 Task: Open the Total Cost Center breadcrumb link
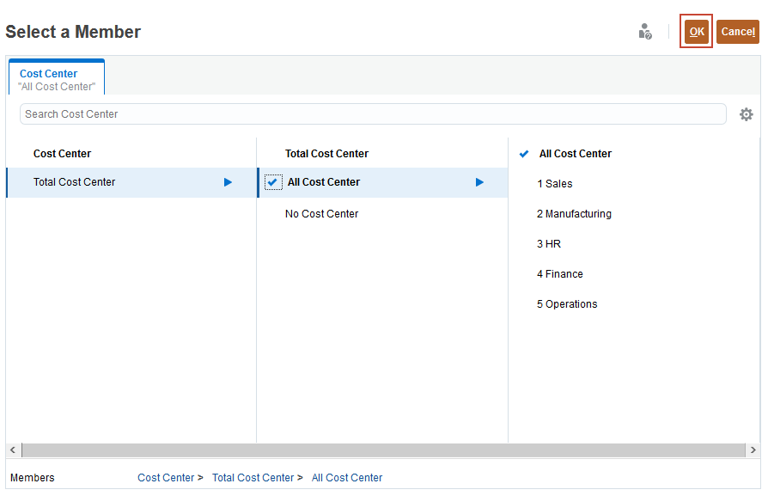[x=253, y=478]
